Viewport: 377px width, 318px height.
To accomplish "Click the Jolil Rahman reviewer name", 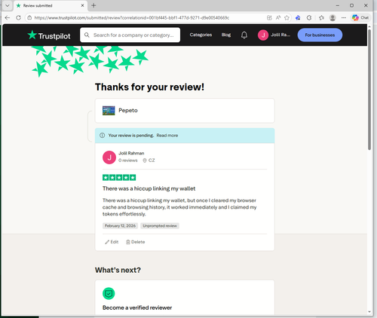I will [131, 153].
